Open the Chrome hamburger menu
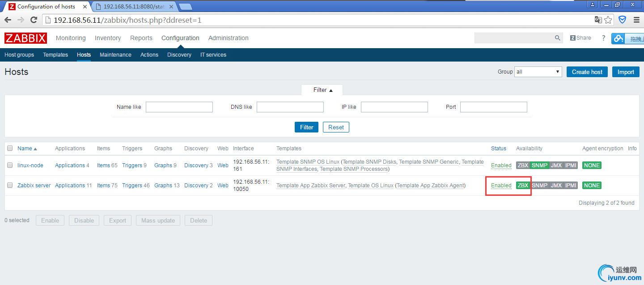The height and width of the screenshot is (285, 644). pos(636,20)
